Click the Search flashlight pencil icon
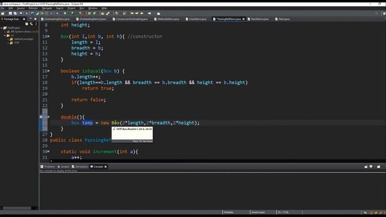Viewport: 386px width, 217px height. [108, 13]
